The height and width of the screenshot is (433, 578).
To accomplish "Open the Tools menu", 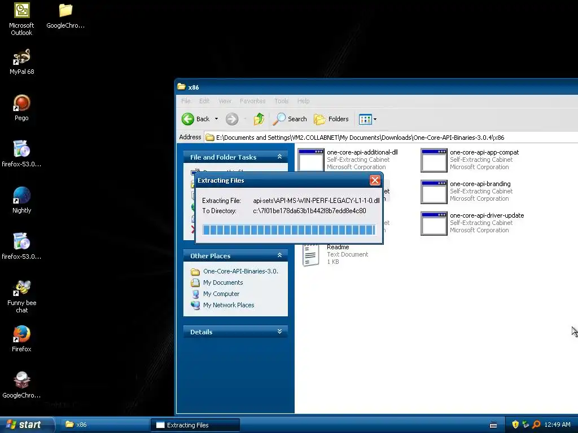I will (281, 101).
